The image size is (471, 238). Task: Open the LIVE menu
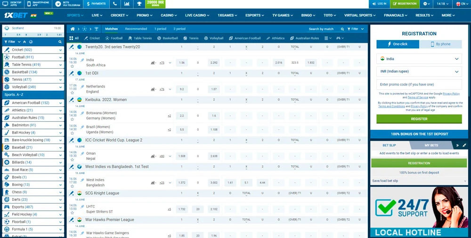(x=97, y=16)
